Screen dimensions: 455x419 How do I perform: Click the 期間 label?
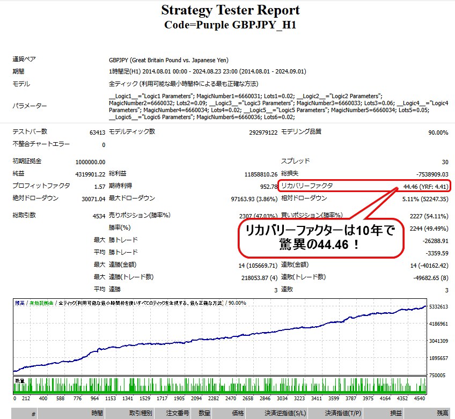tap(18, 71)
